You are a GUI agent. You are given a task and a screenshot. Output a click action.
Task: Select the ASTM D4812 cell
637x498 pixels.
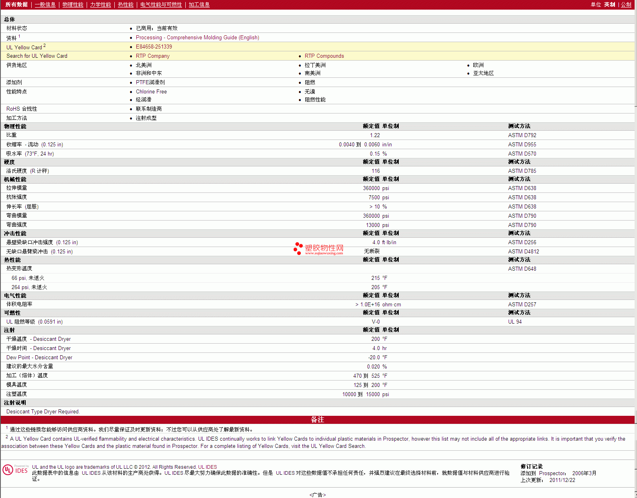pos(523,251)
